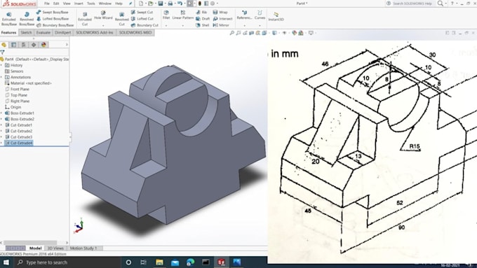Select the Shell tool
This screenshot has width=477, height=268.
pyautogui.click(x=202, y=25)
